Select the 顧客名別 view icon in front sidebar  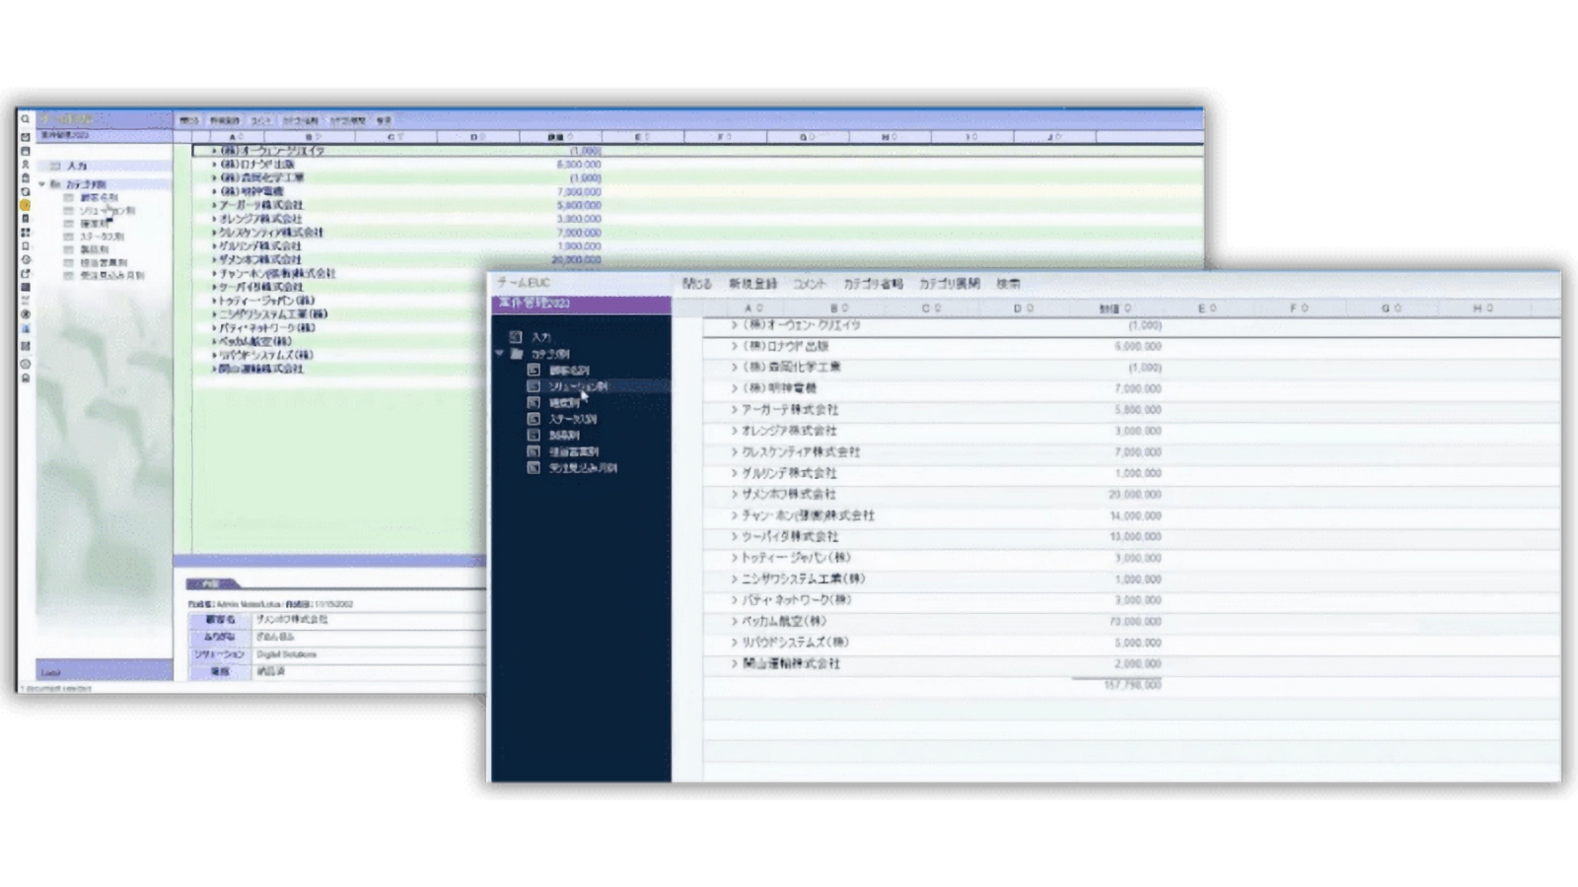coord(534,370)
